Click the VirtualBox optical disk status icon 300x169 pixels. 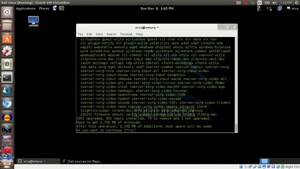[246, 167]
